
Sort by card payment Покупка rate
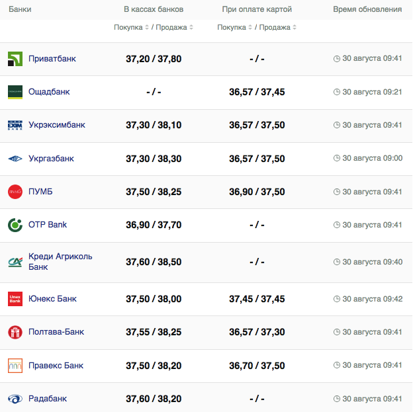234,28
